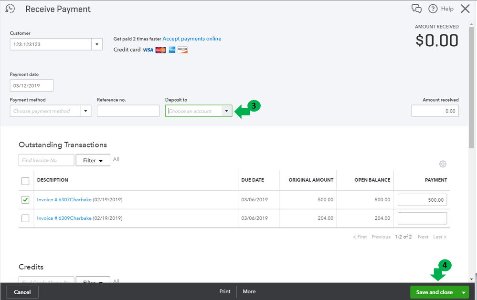
Task: Click the Cancel button
Action: pyautogui.click(x=22, y=292)
